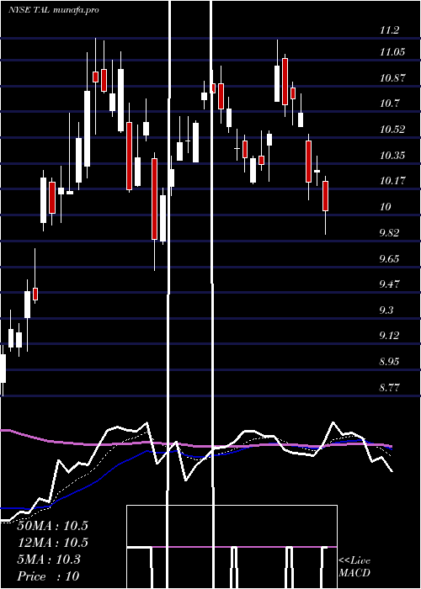Select the 10.35 price axis label
The height and width of the screenshot is (589, 421).
(x=392, y=155)
